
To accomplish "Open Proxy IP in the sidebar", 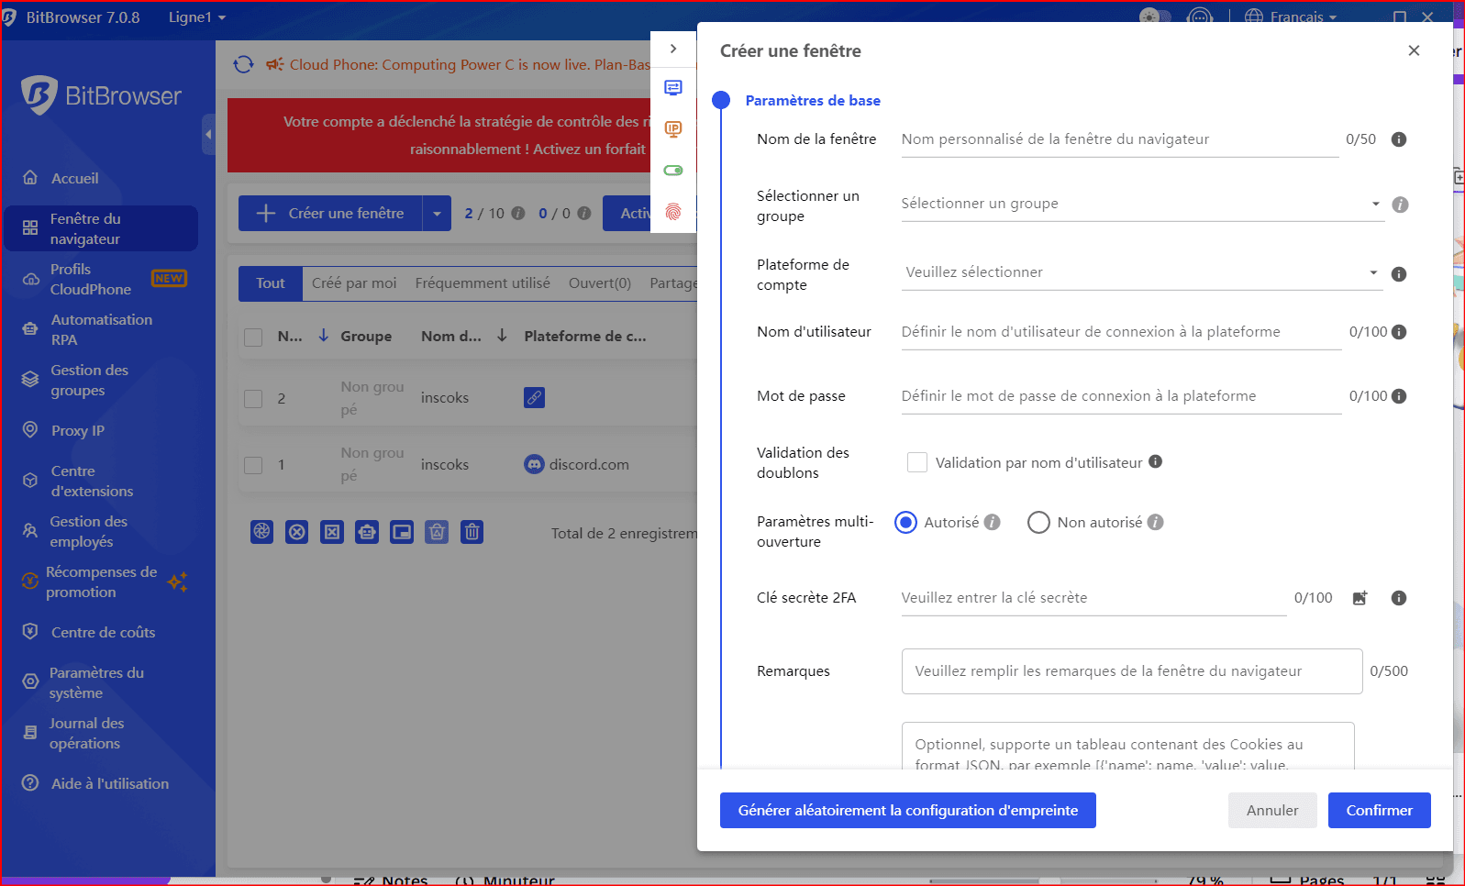I will pos(77,430).
